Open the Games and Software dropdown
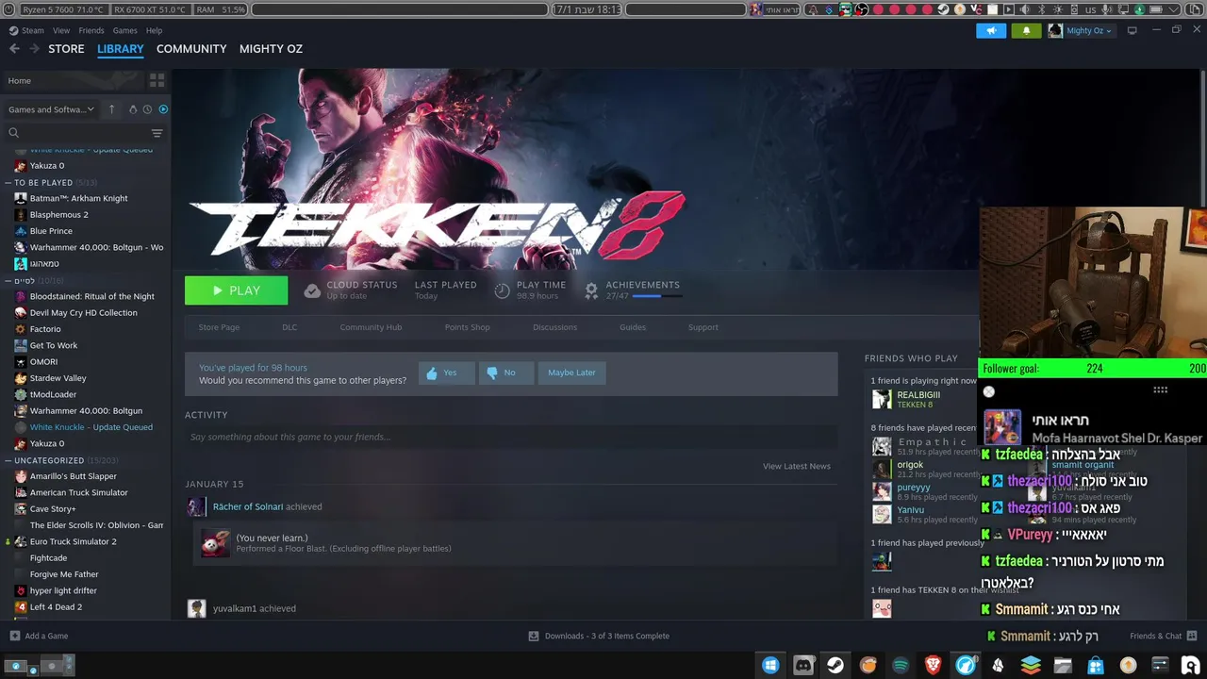 click(x=51, y=109)
